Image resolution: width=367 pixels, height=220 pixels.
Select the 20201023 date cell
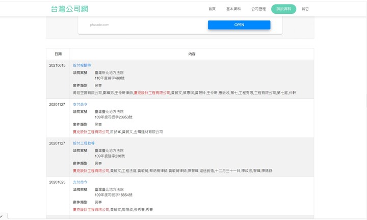(x=57, y=182)
